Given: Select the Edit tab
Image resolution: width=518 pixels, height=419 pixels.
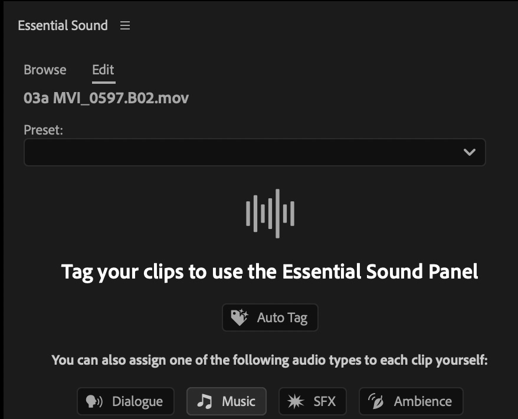Looking at the screenshot, I should click(x=103, y=70).
